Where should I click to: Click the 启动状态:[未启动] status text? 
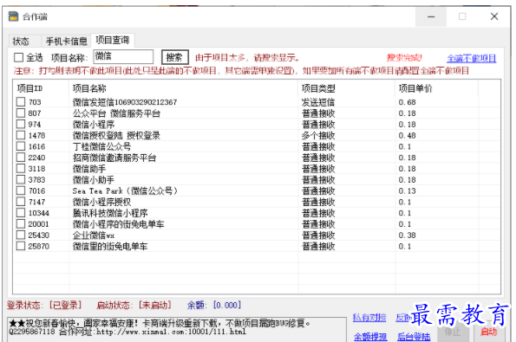134,306
